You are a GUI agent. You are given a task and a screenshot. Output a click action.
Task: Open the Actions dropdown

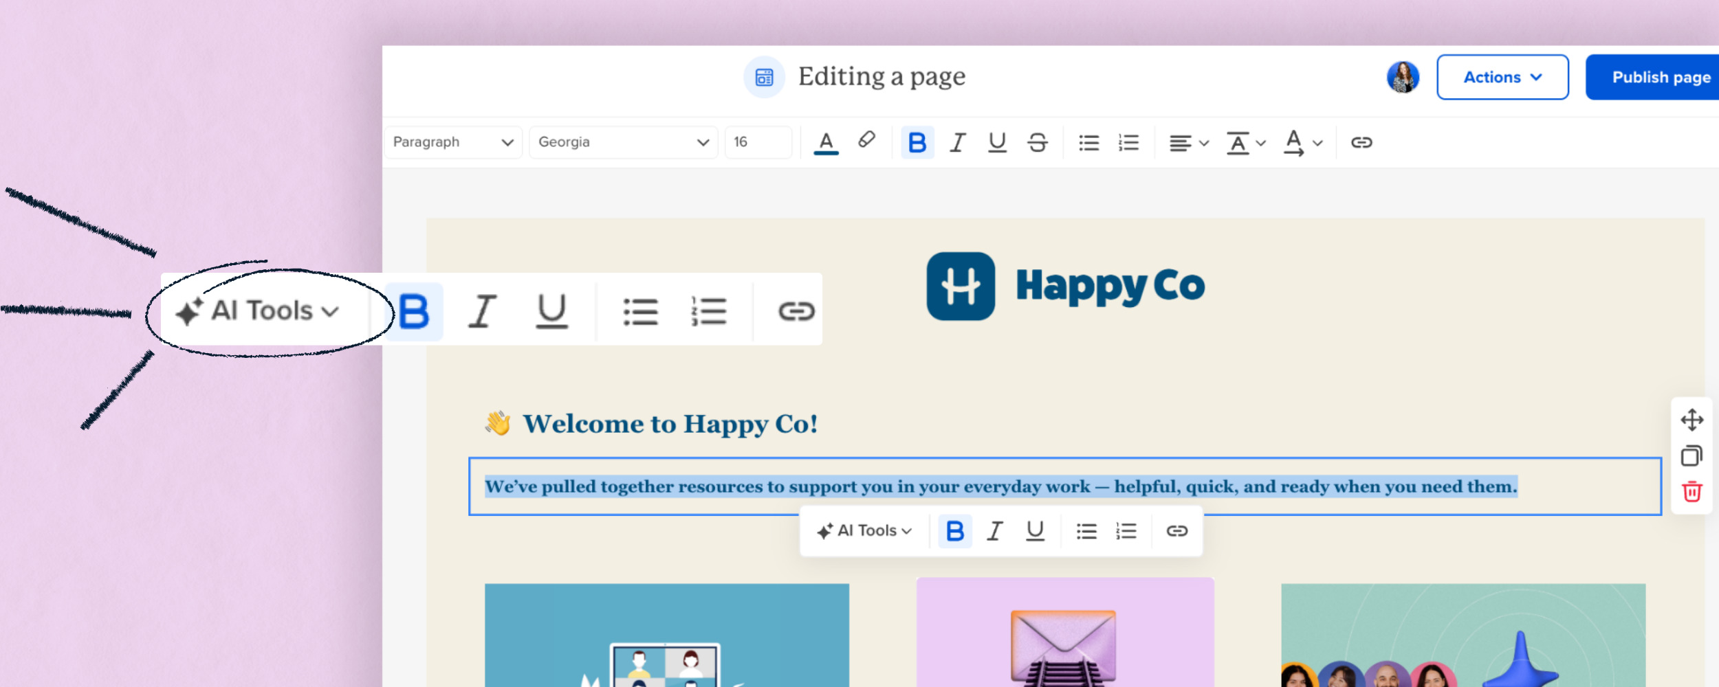(1502, 77)
